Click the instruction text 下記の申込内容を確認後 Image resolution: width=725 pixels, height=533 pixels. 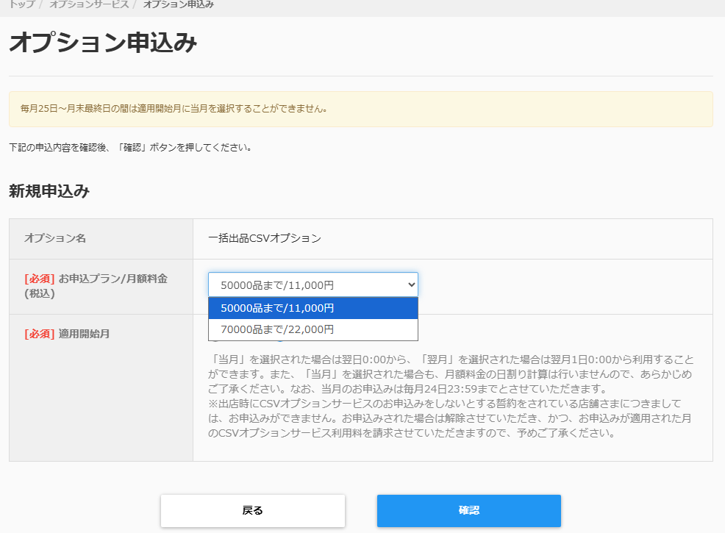[x=130, y=148]
